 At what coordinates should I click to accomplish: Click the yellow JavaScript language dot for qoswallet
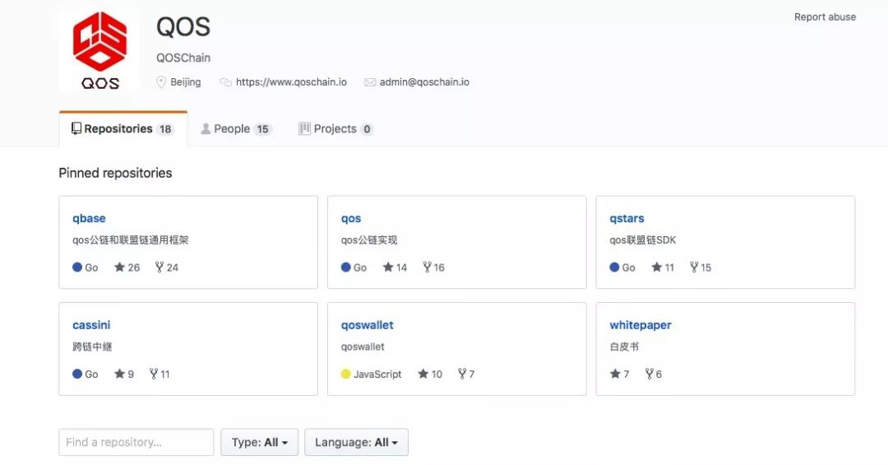pyautogui.click(x=346, y=374)
